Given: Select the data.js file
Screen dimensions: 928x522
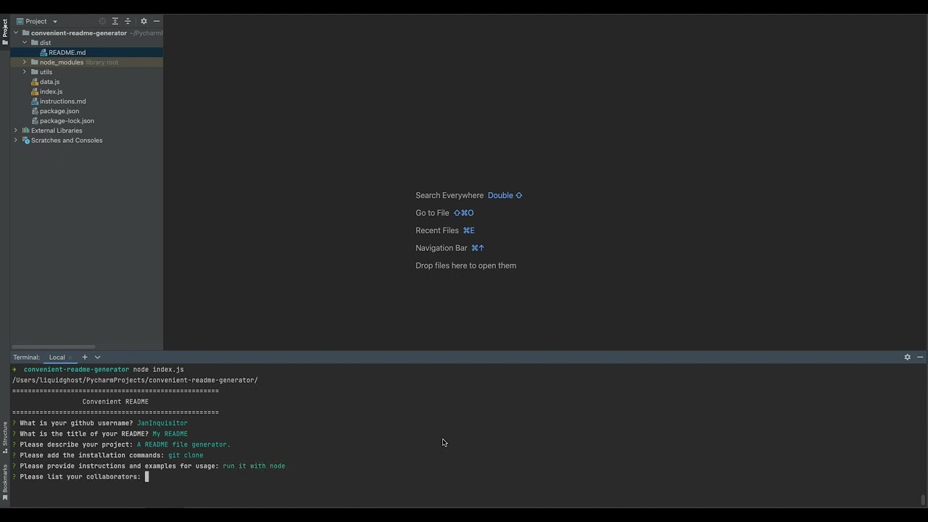Looking at the screenshot, I should tap(87, 82).
